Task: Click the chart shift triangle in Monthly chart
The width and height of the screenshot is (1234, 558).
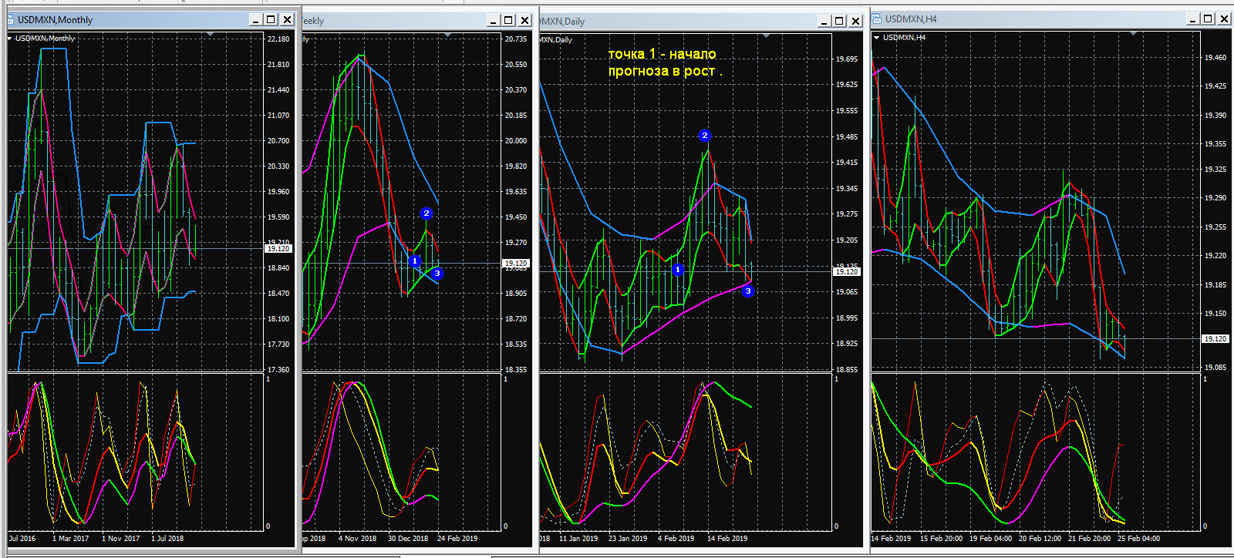Action: point(211,35)
